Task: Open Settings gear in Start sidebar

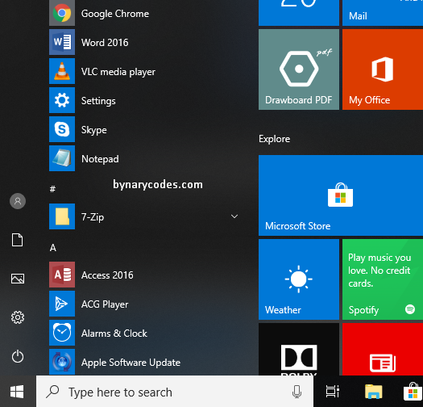Action: [18, 317]
